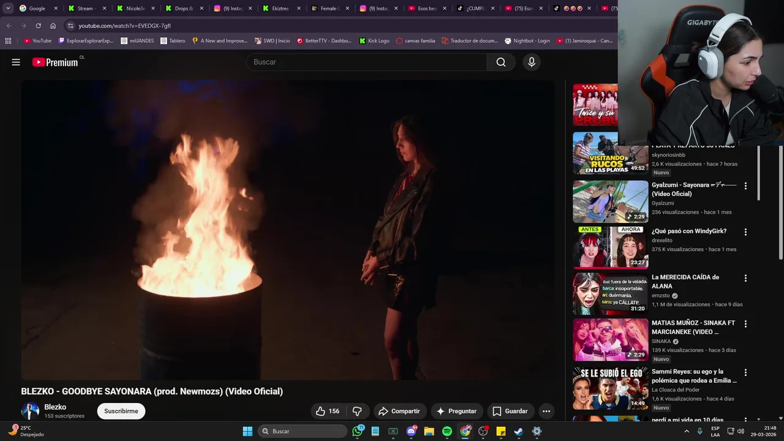This screenshot has width=784, height=441.
Task: Go back in browser history
Action: 9,26
